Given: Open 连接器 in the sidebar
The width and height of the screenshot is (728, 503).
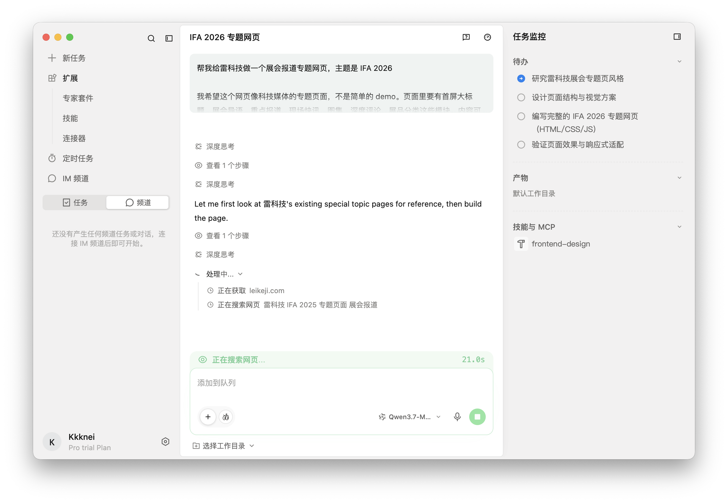Looking at the screenshot, I should [x=74, y=138].
